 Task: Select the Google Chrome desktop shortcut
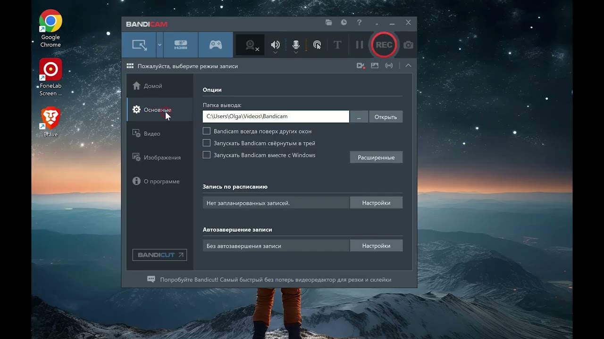[50, 29]
